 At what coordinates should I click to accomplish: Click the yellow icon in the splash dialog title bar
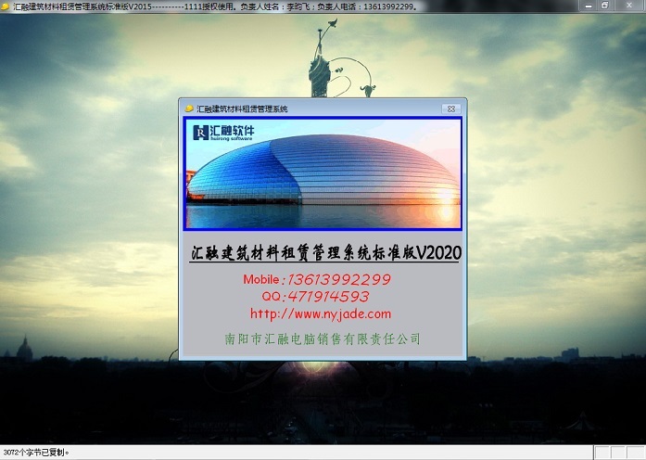(189, 109)
